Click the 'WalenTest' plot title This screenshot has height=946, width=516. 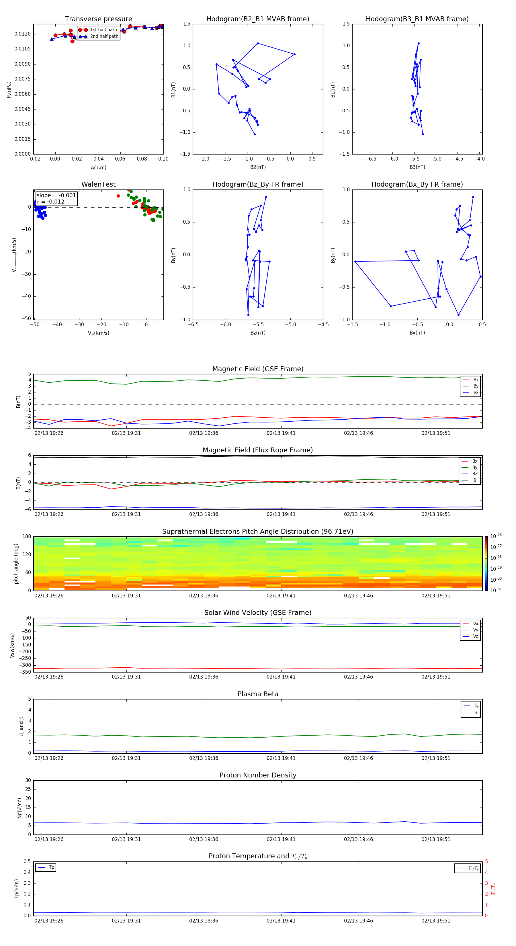tap(98, 184)
